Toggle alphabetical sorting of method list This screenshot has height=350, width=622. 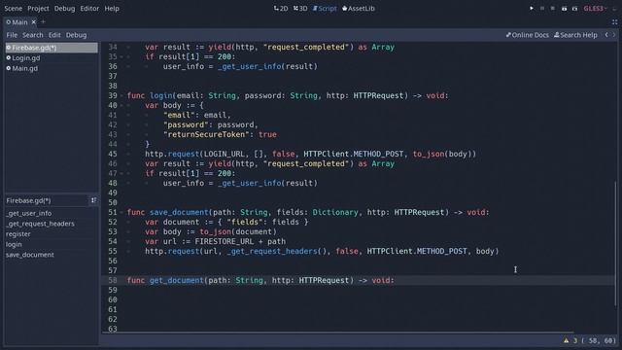pyautogui.click(x=93, y=200)
